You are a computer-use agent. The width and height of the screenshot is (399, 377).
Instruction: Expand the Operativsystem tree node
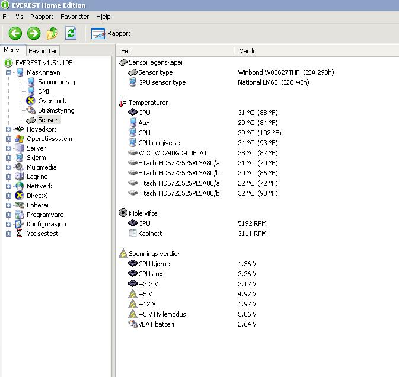9,139
